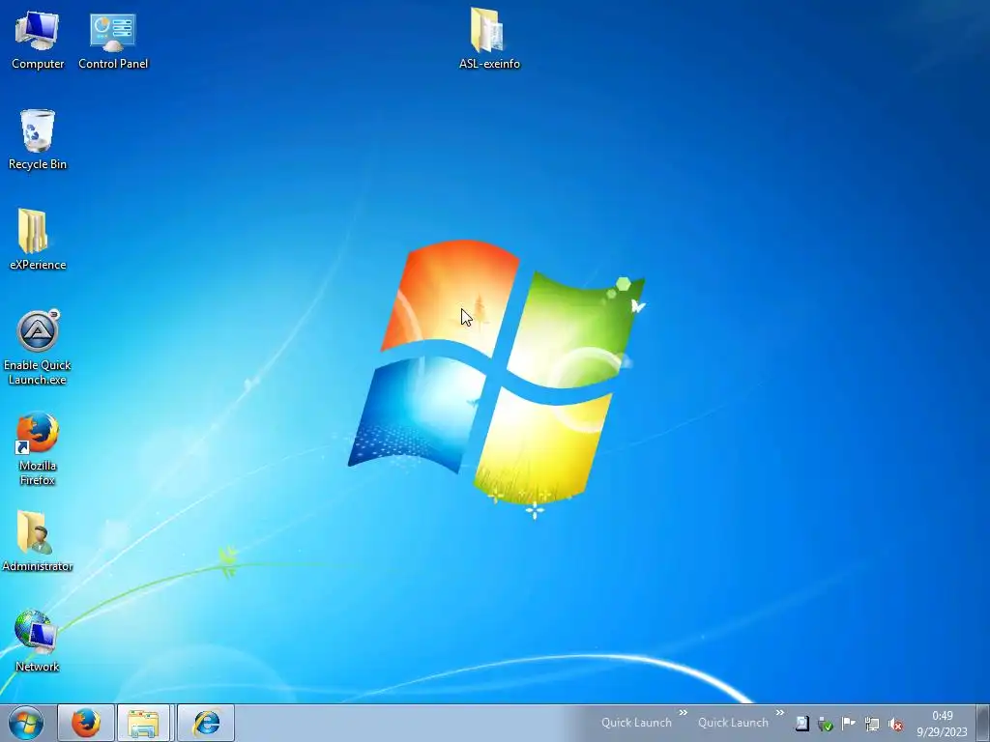Click the network connection tray icon
The width and height of the screenshot is (990, 742).
pyautogui.click(x=872, y=724)
